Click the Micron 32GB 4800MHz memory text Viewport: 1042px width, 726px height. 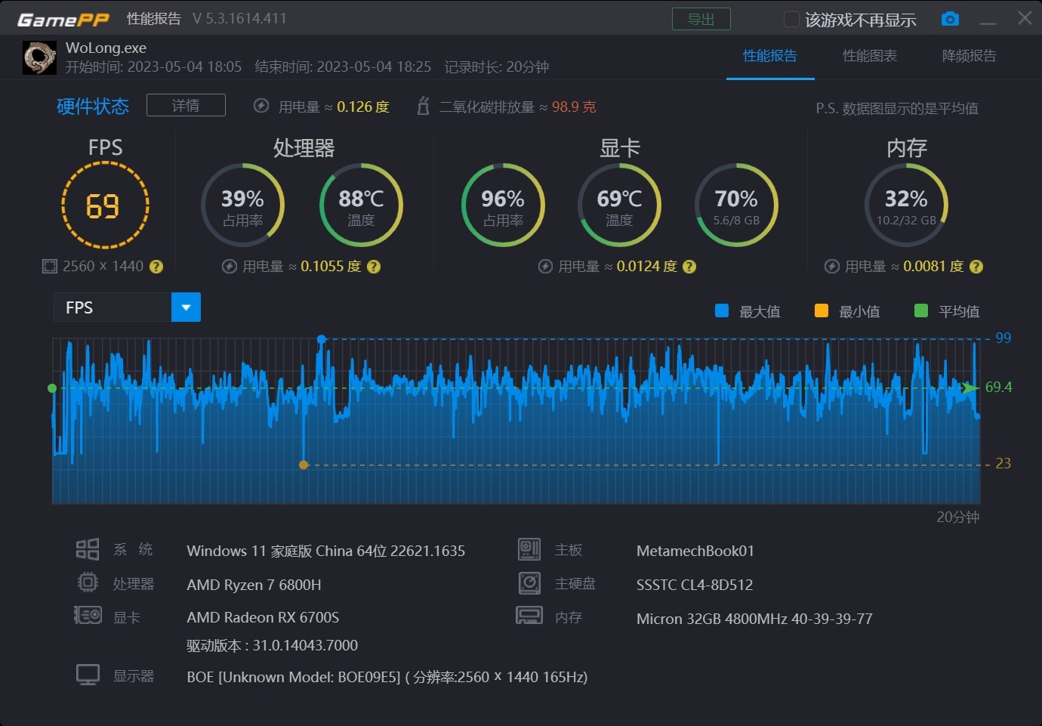point(754,619)
